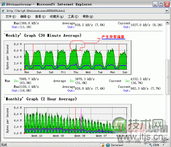The width and height of the screenshot is (171, 147).
Task: Click the Monthly traffic graph image
Action: [x=68, y=121]
